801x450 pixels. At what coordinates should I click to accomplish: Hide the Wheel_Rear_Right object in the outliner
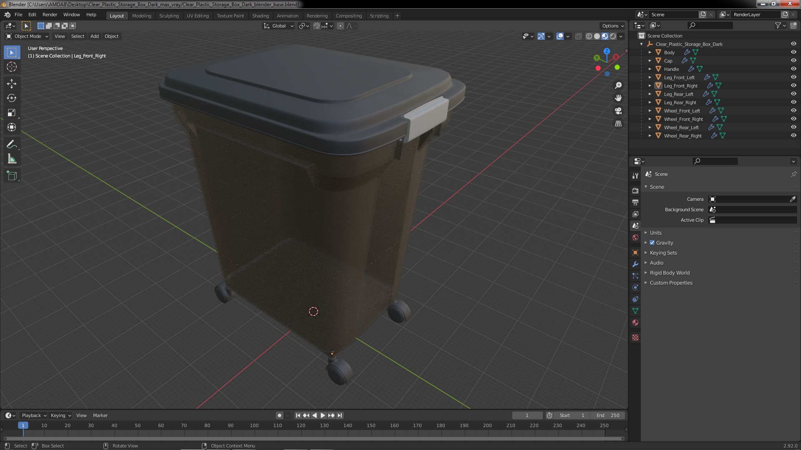coord(793,135)
